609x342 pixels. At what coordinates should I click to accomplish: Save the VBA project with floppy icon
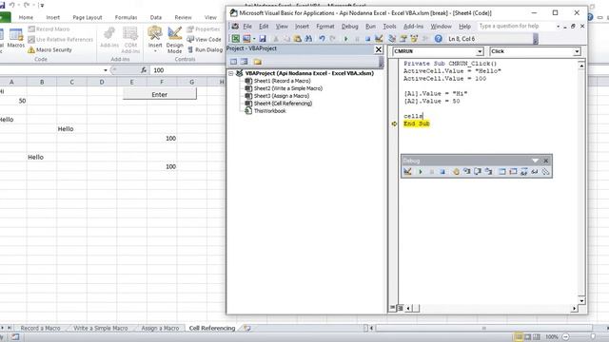tap(263, 38)
